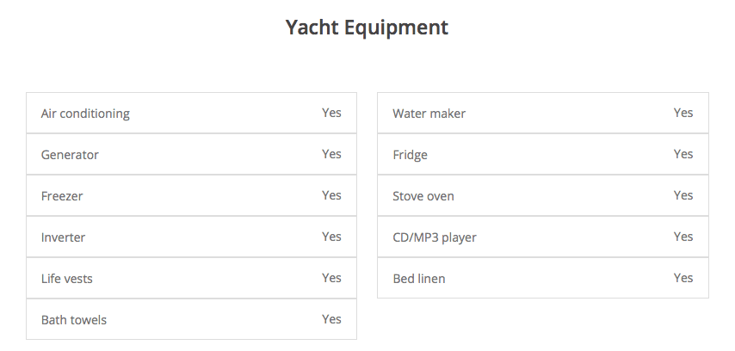Click the Inverter equipment label
This screenshot has width=735, height=351.
point(63,237)
